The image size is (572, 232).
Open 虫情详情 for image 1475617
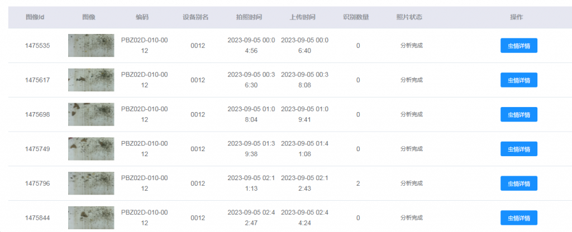[519, 80]
